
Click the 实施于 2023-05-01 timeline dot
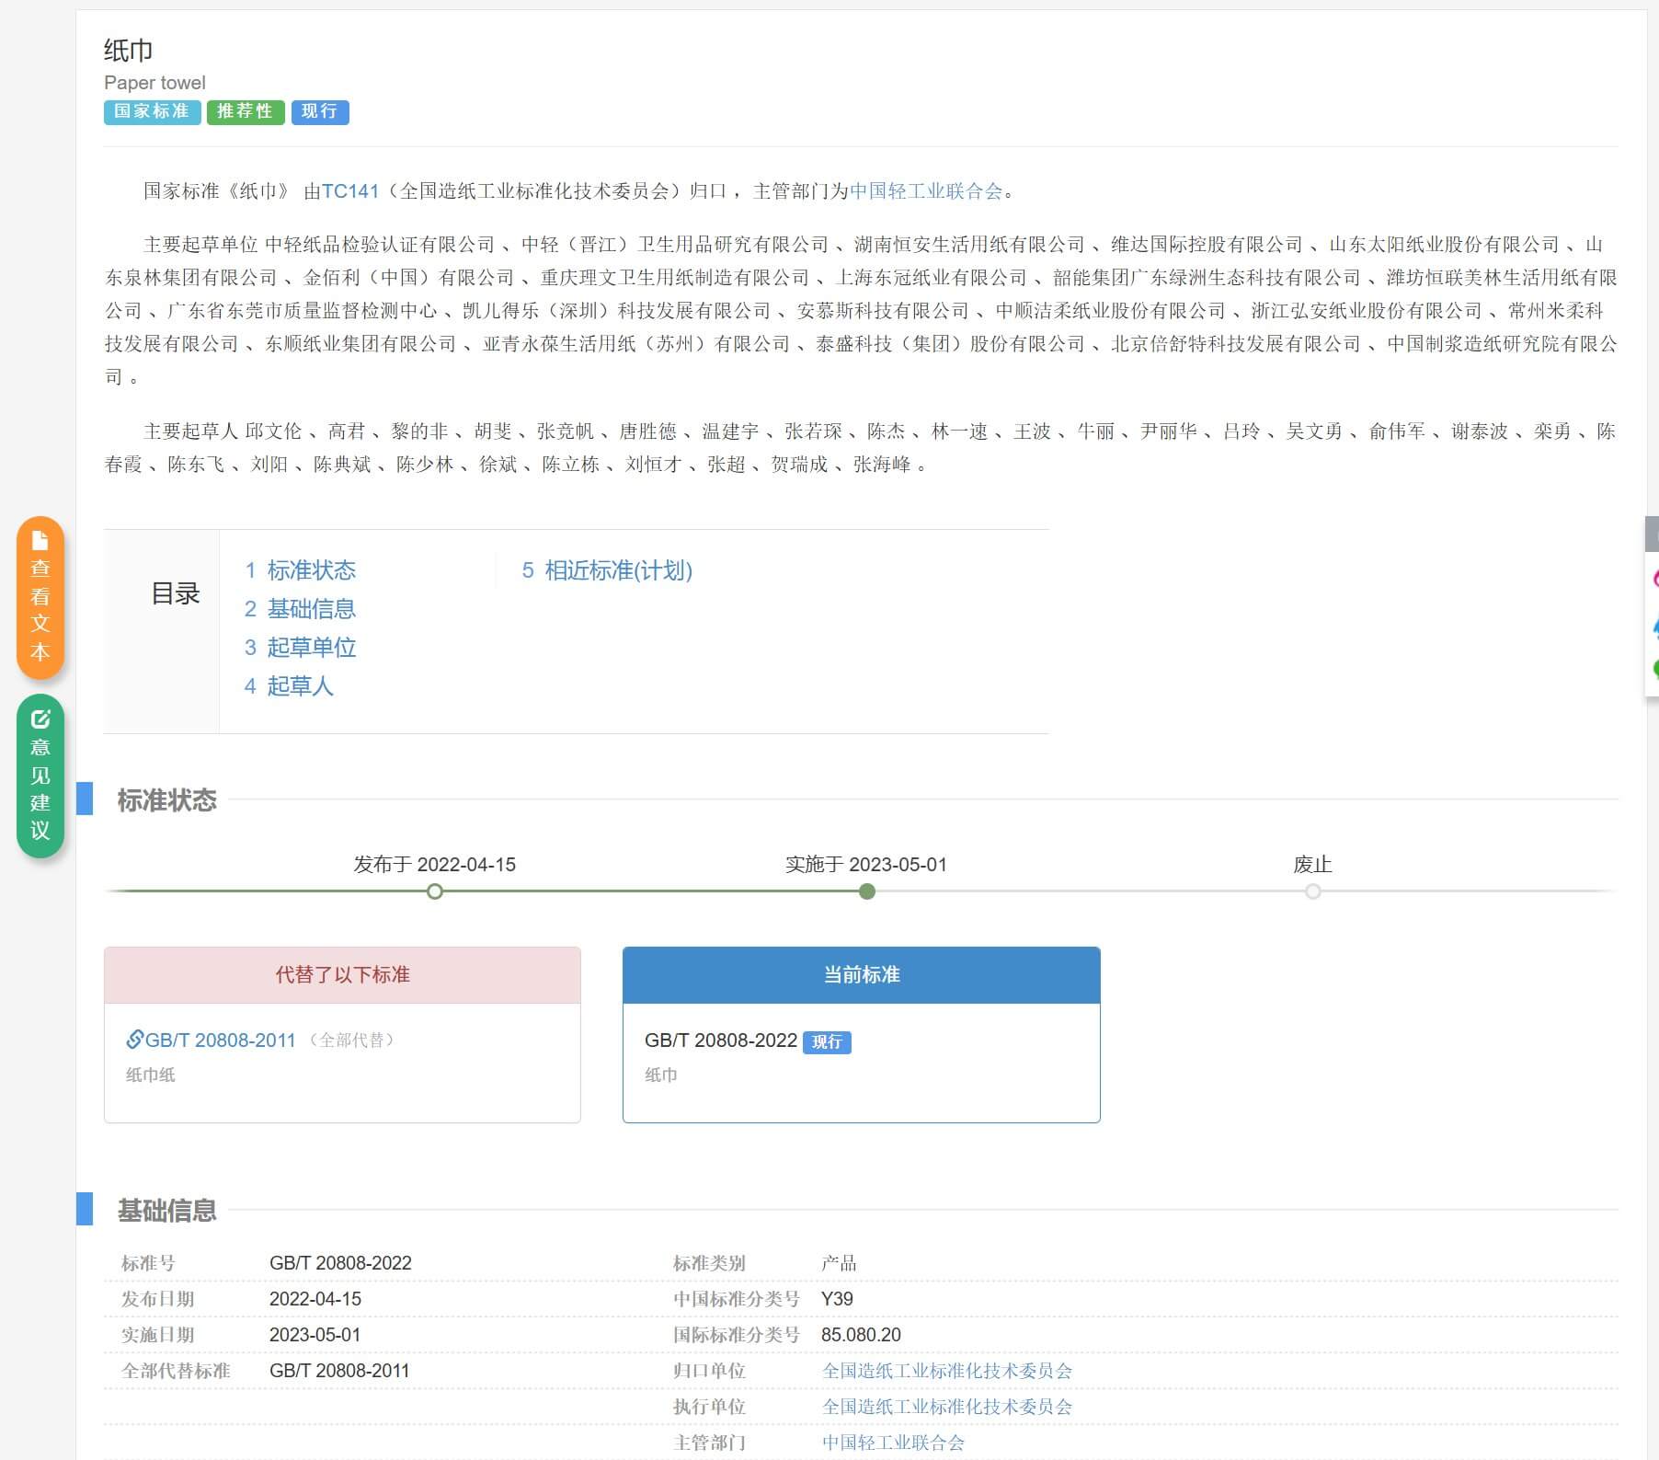[866, 891]
